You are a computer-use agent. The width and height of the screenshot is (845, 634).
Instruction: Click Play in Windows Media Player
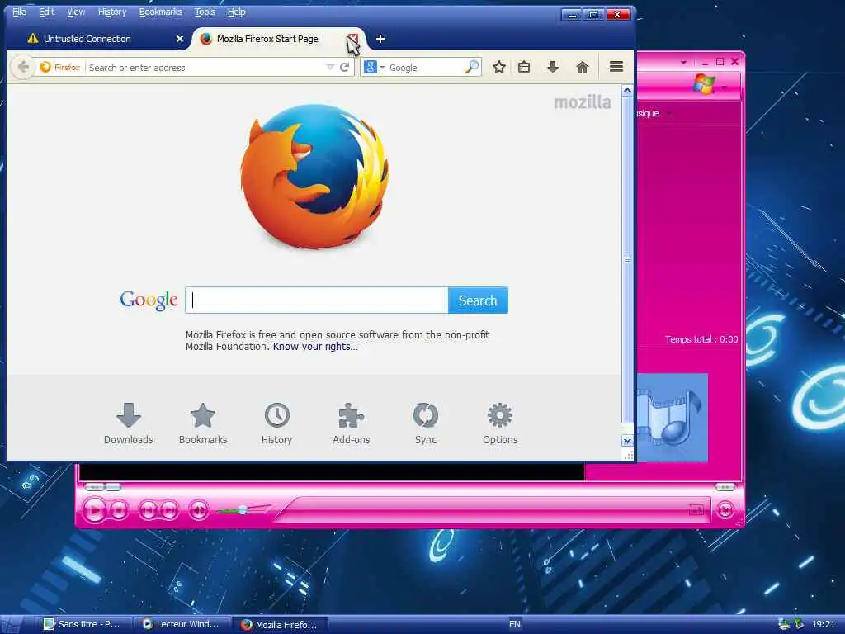tap(95, 509)
